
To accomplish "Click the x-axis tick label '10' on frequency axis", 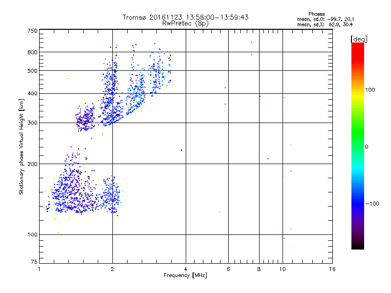I will click(282, 269).
